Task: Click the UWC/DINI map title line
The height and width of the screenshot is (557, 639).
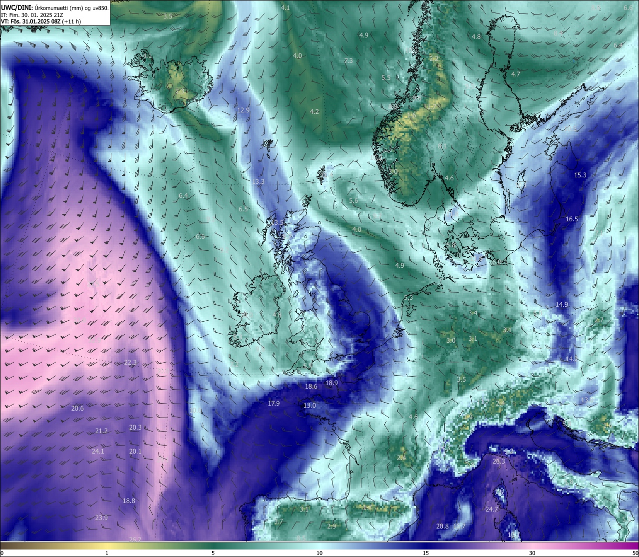Action: pyautogui.click(x=55, y=7)
